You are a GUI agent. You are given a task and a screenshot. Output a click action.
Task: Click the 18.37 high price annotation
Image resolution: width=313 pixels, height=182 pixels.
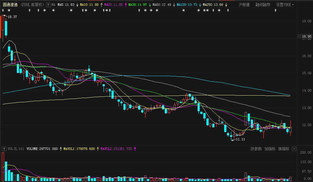[x=12, y=17]
